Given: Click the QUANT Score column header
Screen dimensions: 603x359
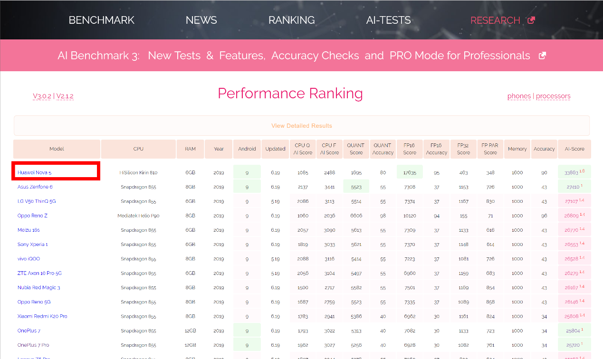Looking at the screenshot, I should click(356, 149).
